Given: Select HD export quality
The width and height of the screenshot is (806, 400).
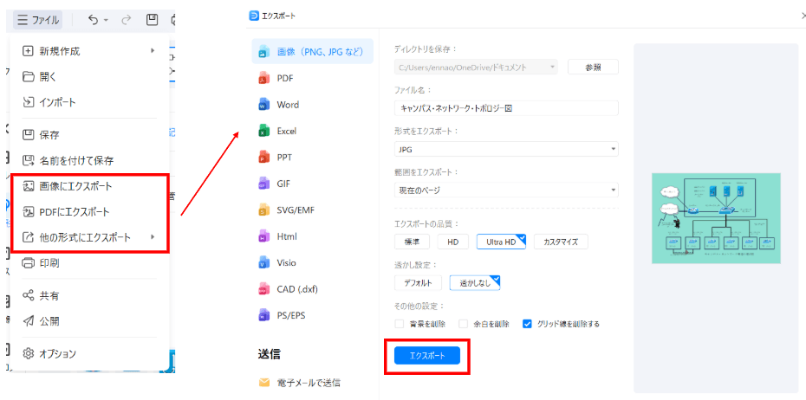Looking at the screenshot, I should pos(453,242).
